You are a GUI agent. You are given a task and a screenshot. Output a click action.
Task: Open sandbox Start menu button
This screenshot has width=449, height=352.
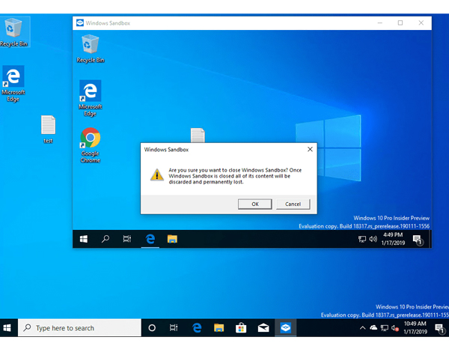pos(84,239)
